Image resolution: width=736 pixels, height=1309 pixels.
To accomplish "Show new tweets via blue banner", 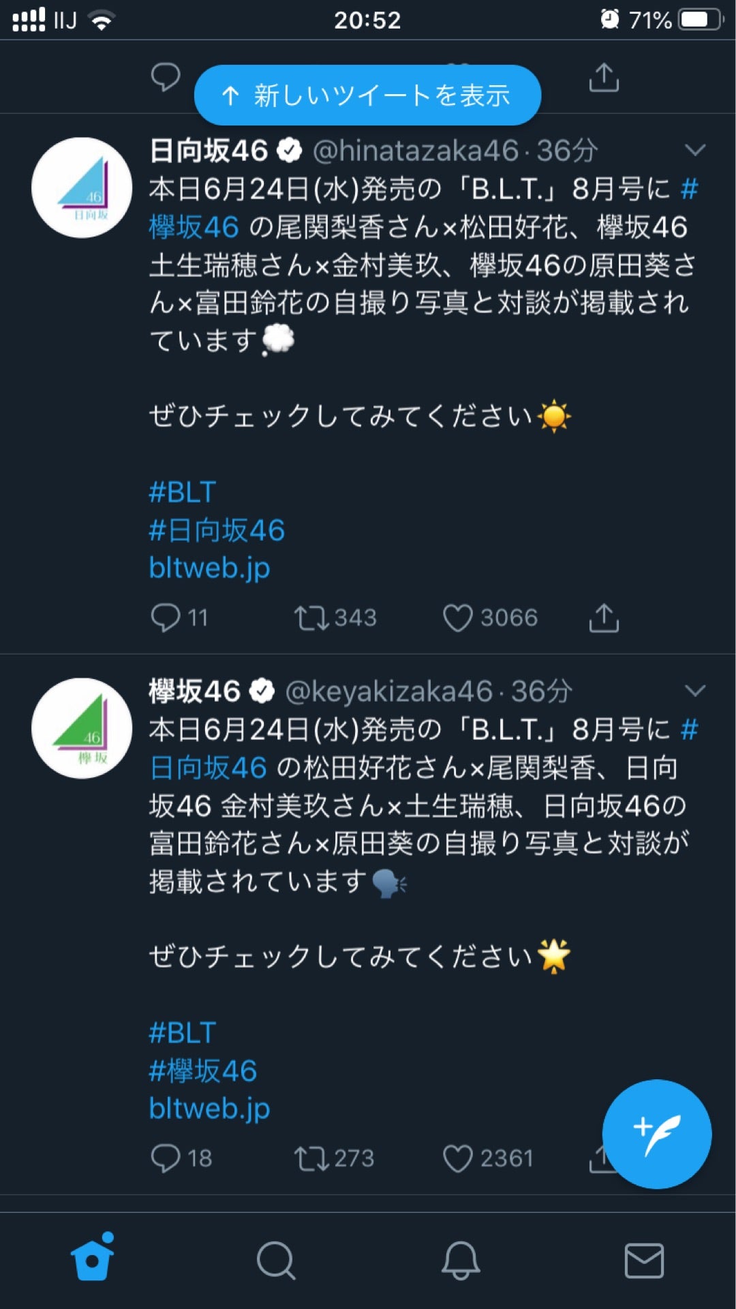I will click(x=368, y=95).
